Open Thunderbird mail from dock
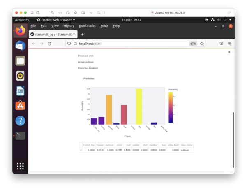The image size is (247, 190). coord(20,46)
